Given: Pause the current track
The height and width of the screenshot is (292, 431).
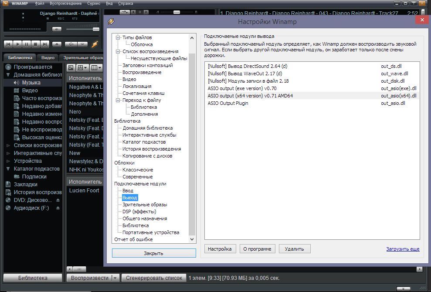Looking at the screenshot, I should pyautogui.click(x=27, y=44).
